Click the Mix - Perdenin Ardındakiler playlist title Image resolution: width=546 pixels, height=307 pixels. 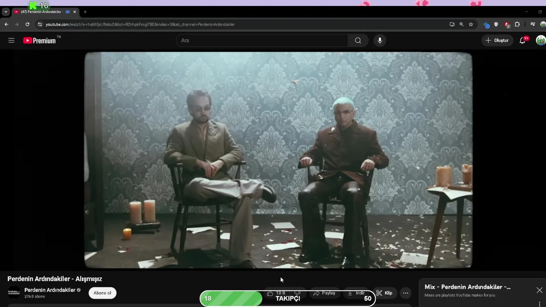click(468, 287)
